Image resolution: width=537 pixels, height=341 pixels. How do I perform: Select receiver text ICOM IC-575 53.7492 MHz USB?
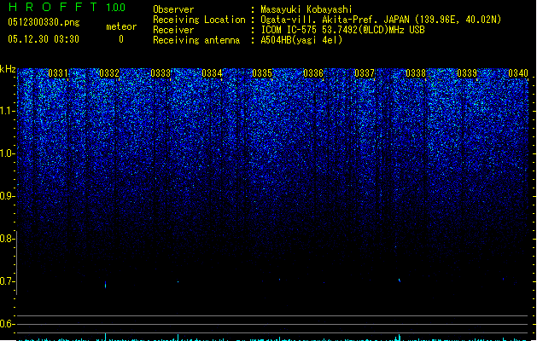point(343,30)
